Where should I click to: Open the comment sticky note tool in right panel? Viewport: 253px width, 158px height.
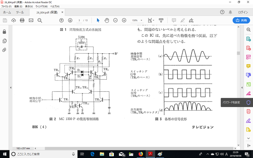coord(248,66)
